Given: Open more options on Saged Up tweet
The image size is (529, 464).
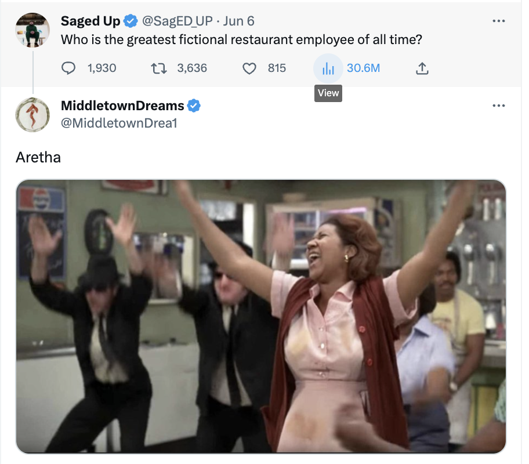Looking at the screenshot, I should (x=499, y=21).
